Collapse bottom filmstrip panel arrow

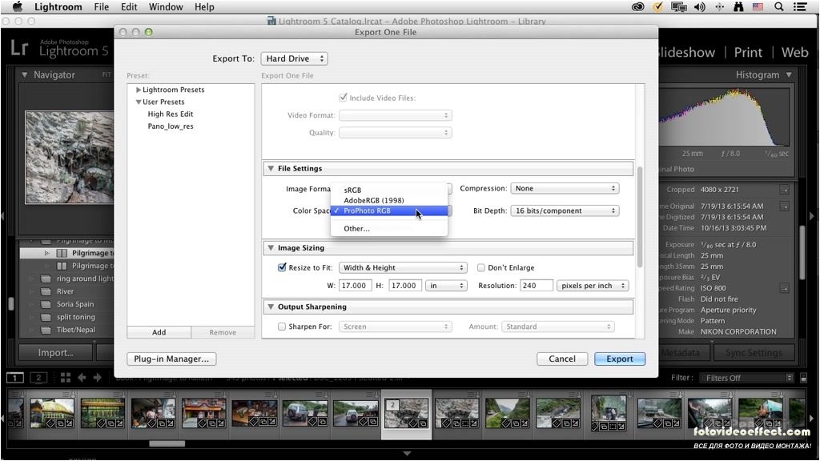coord(407,453)
